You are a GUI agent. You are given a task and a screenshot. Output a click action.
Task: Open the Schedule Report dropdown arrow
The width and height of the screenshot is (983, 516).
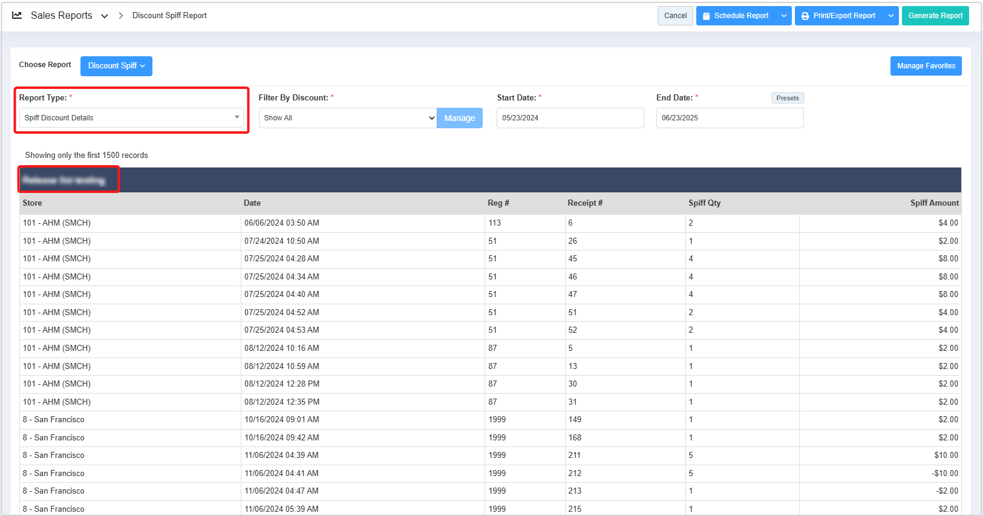784,16
